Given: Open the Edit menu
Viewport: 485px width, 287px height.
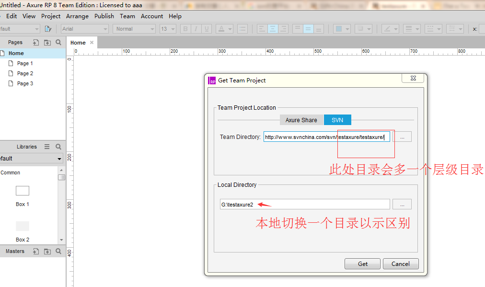Looking at the screenshot, I should click(x=12, y=16).
